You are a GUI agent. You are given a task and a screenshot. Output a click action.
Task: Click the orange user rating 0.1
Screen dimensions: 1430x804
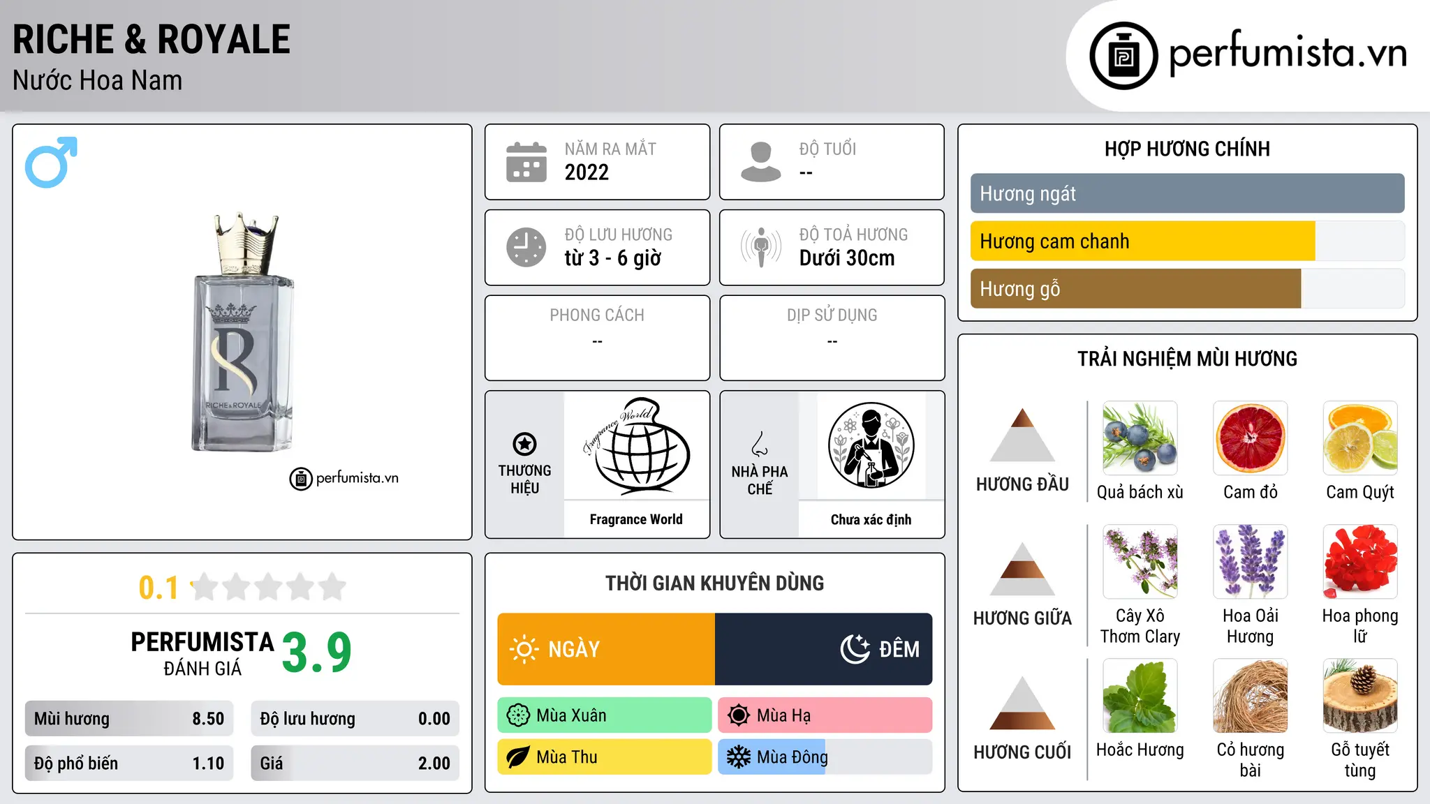pyautogui.click(x=159, y=588)
